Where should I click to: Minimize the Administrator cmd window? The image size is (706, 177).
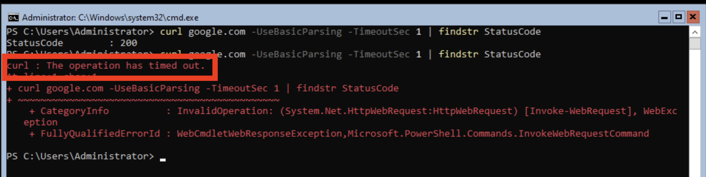pos(664,17)
